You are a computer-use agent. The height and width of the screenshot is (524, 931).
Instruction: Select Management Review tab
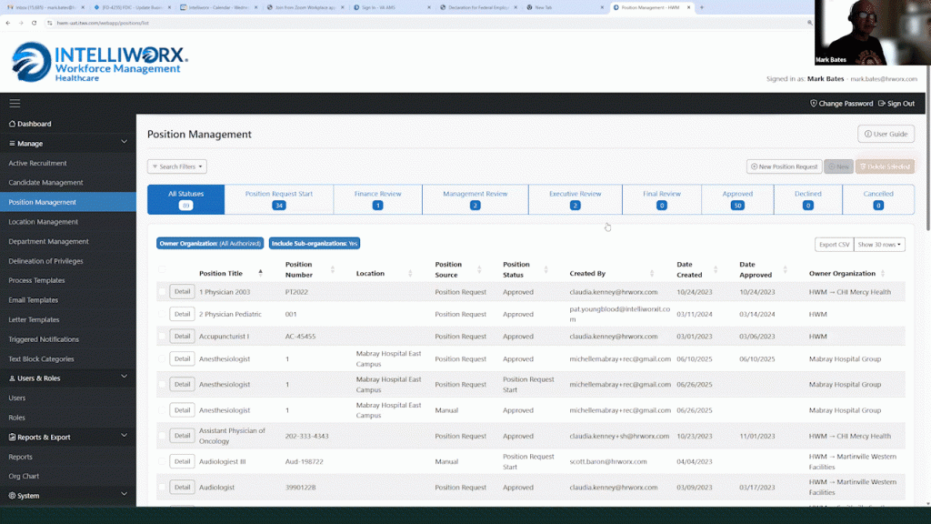pyautogui.click(x=475, y=199)
